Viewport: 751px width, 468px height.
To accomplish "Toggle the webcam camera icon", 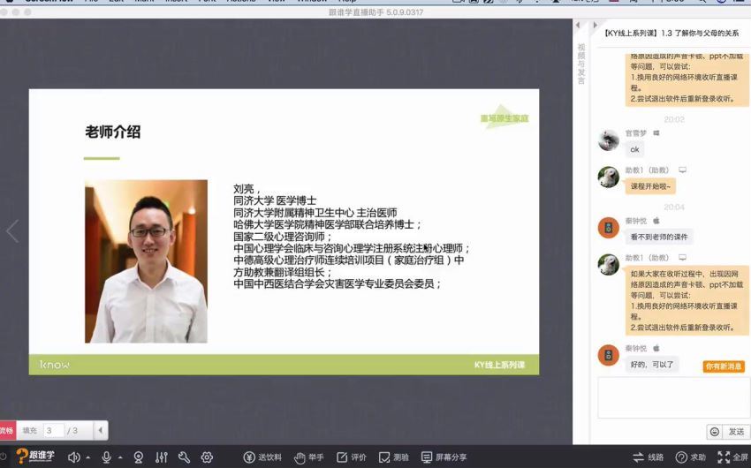I will coord(139,457).
